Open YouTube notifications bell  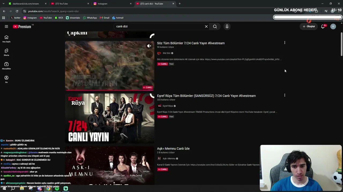323,26
